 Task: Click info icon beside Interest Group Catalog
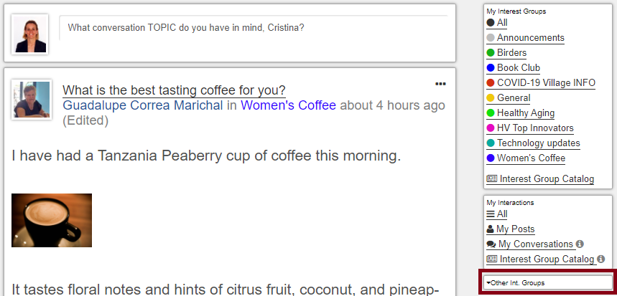[600, 259]
